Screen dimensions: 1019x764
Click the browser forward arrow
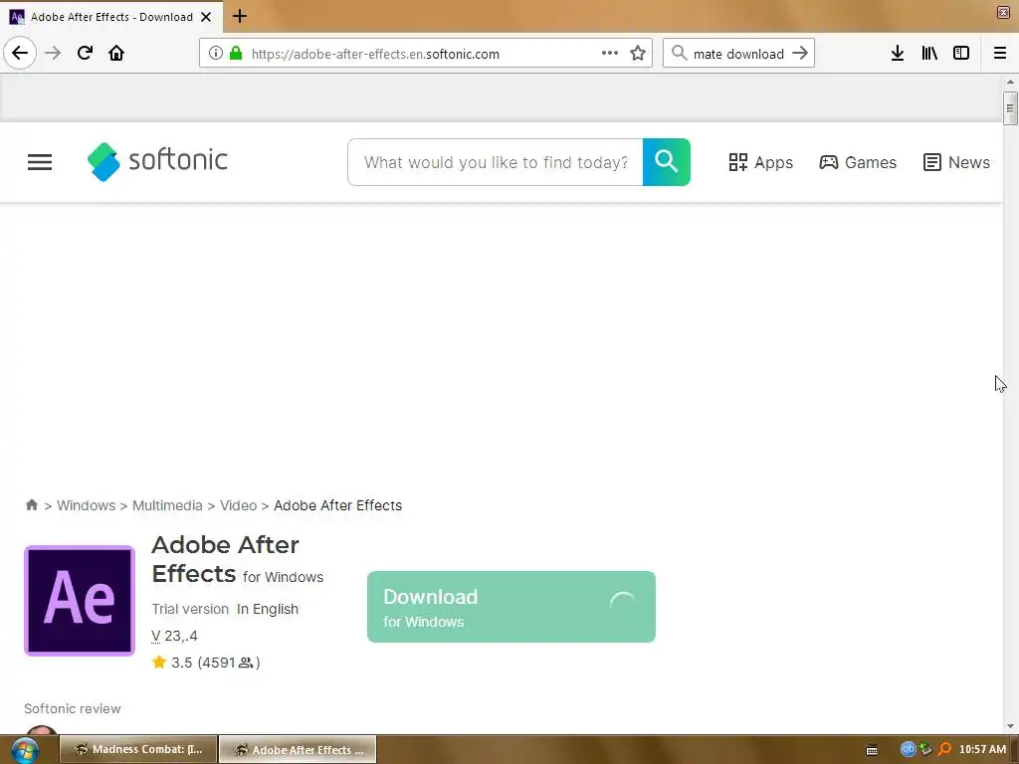point(53,54)
